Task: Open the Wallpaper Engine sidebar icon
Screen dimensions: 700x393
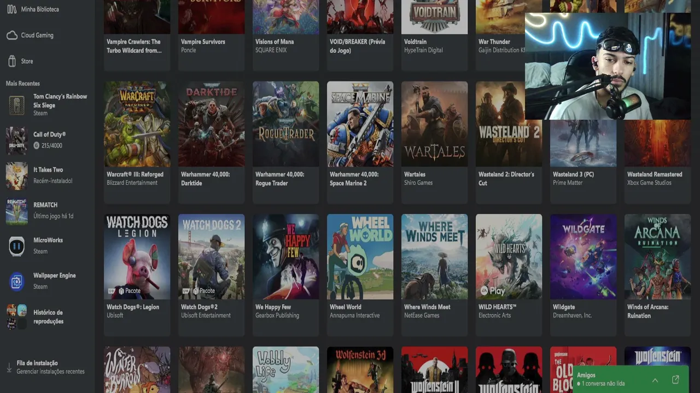Action: point(16,282)
